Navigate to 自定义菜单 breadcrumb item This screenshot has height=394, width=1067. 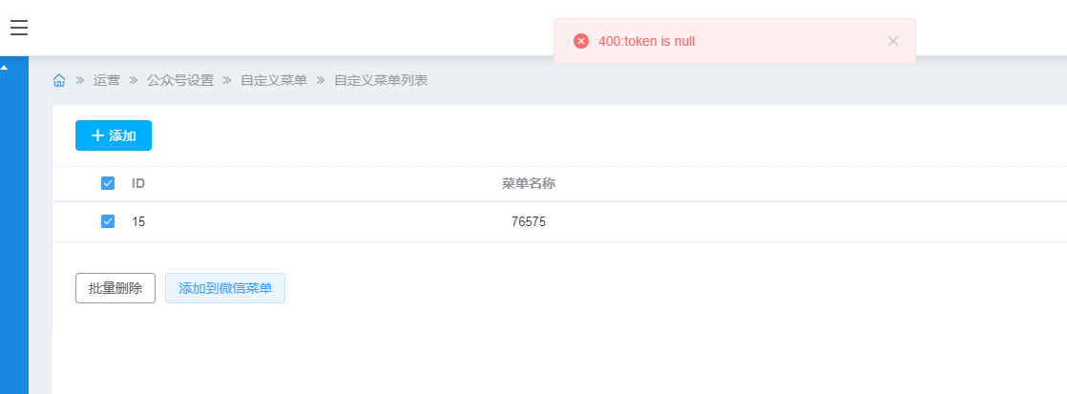tap(274, 80)
